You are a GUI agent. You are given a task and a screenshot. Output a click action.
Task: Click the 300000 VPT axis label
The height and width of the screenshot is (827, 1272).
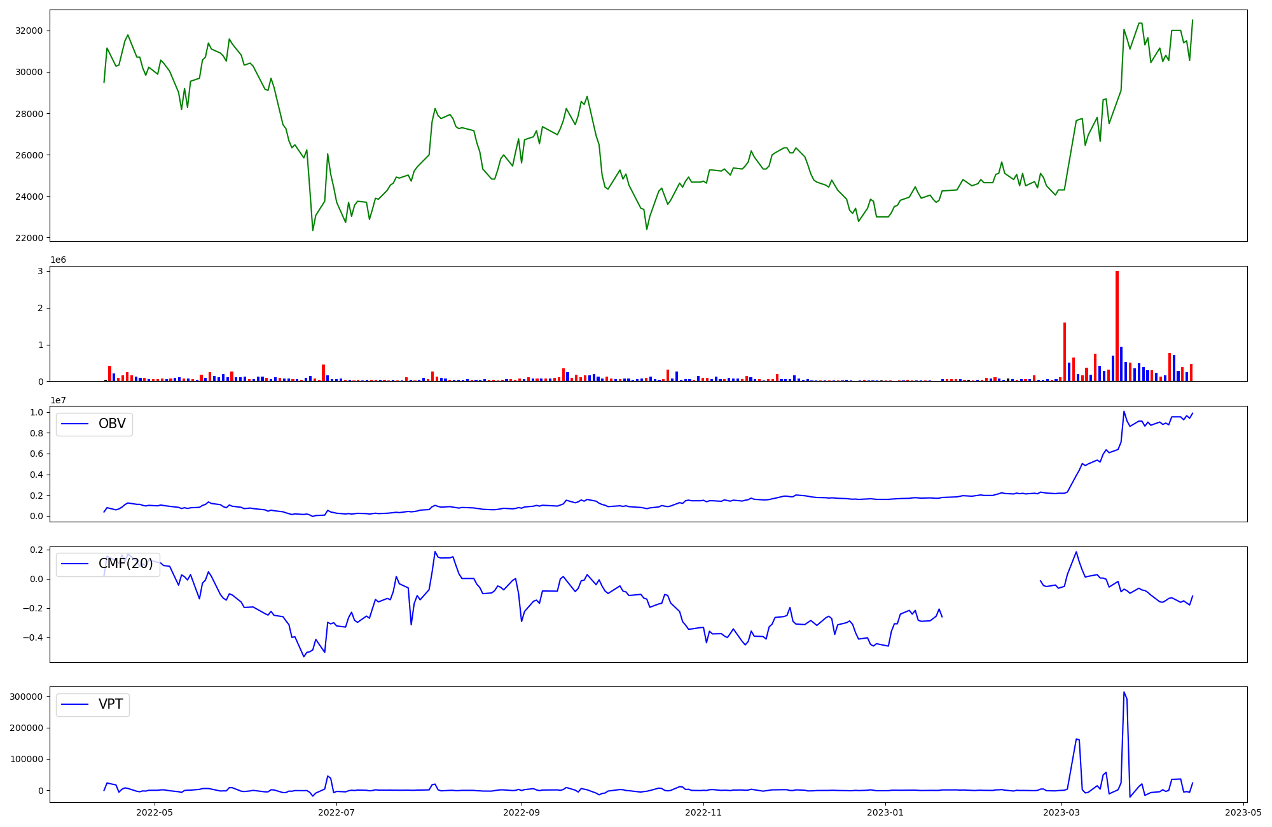[26, 697]
